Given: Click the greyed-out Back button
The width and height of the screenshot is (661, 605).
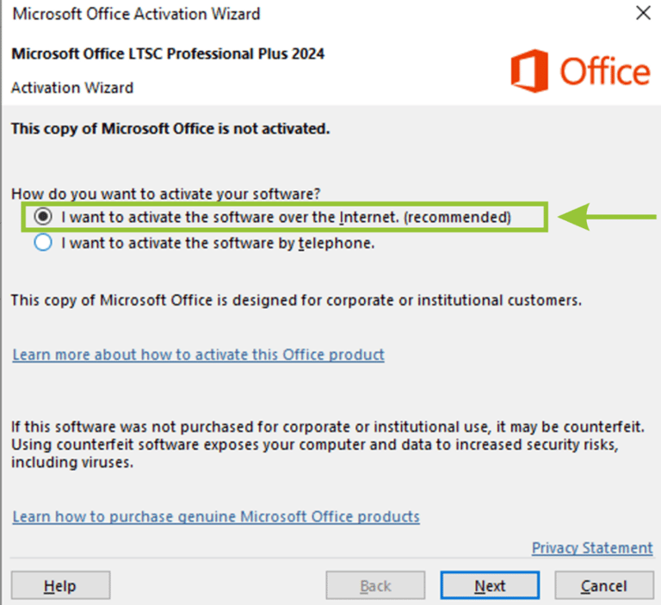Looking at the screenshot, I should [375, 585].
